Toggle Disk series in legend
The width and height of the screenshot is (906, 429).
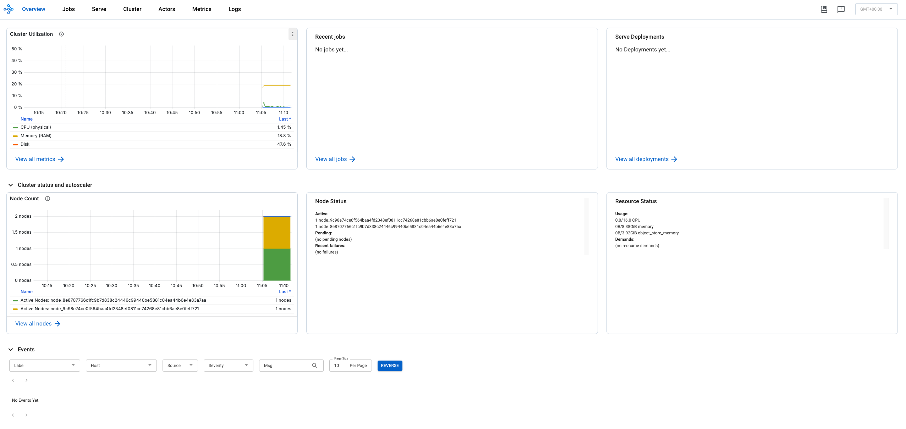[x=25, y=144]
